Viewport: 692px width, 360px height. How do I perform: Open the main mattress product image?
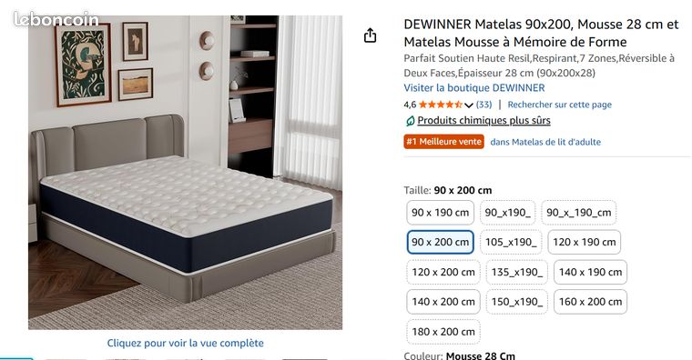186,173
